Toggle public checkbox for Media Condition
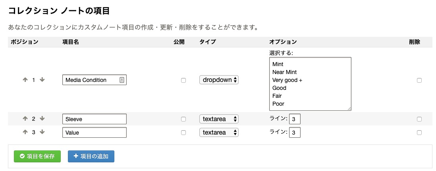Viewport: 436px width, 171px height. click(183, 80)
